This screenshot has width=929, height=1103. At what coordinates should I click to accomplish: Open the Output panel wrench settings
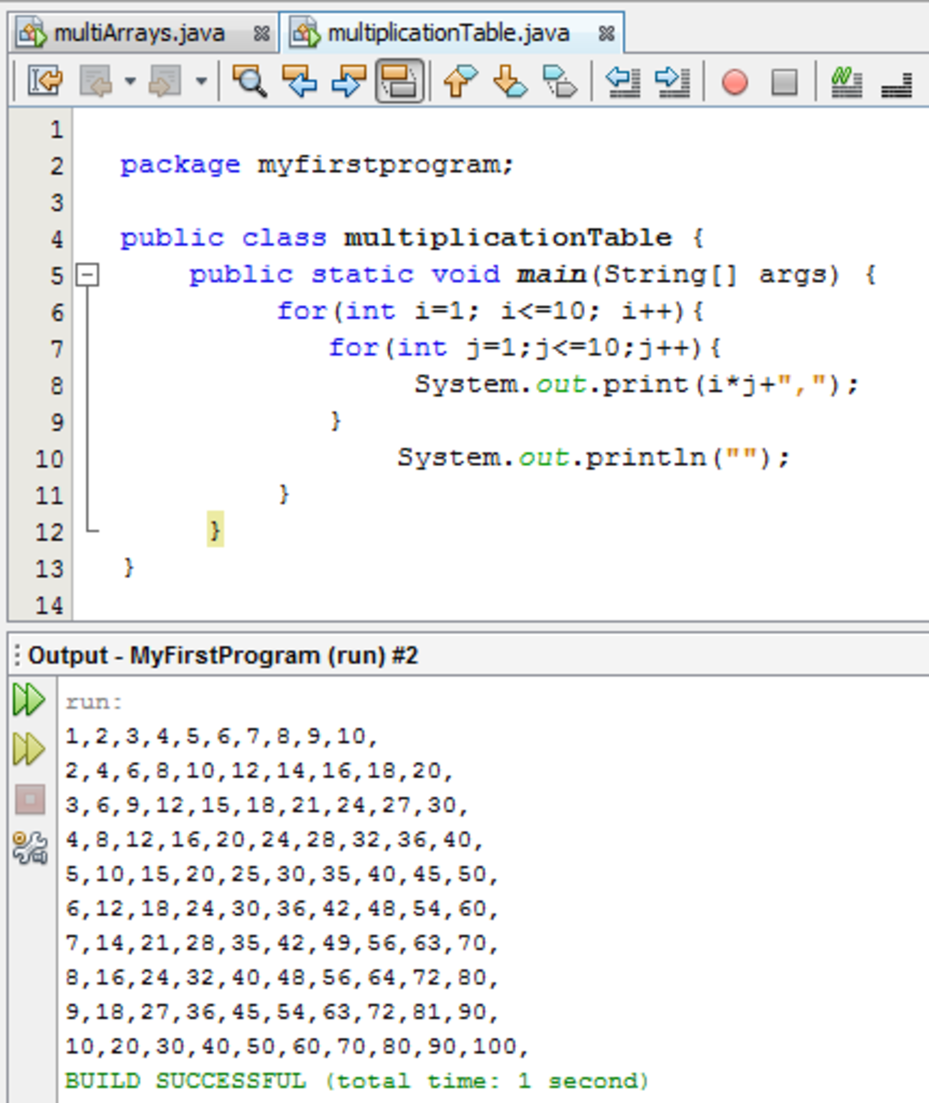point(29,847)
